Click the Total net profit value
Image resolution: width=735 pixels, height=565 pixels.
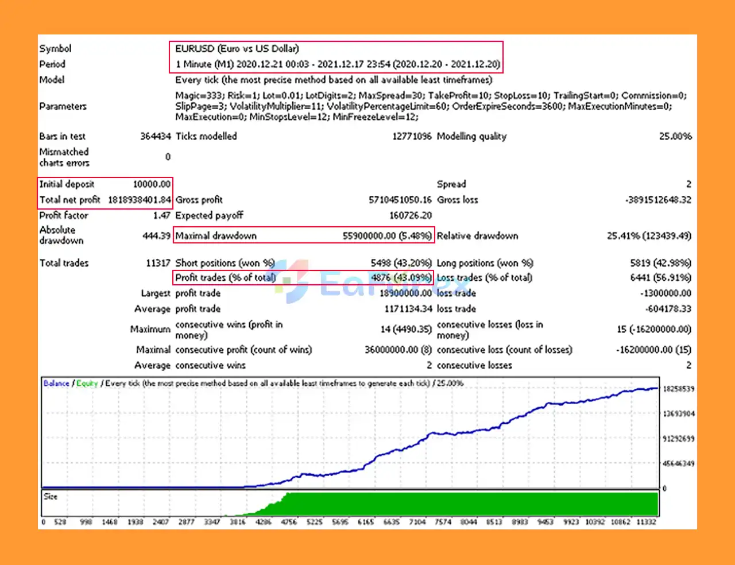[140, 200]
